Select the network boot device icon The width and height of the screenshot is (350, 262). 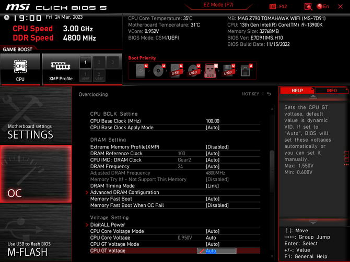click(246, 70)
